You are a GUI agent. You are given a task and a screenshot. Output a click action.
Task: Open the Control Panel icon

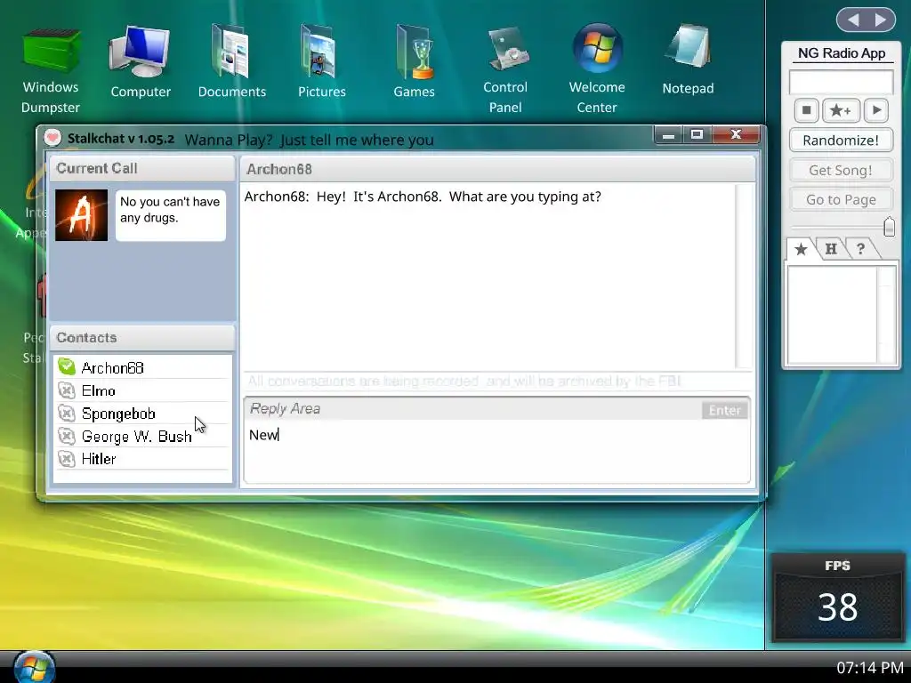coord(505,69)
